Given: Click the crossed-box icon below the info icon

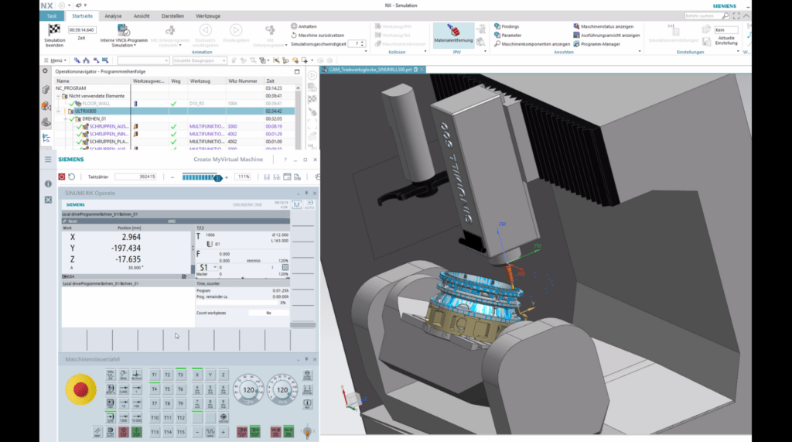Looking at the screenshot, I should (x=48, y=200).
